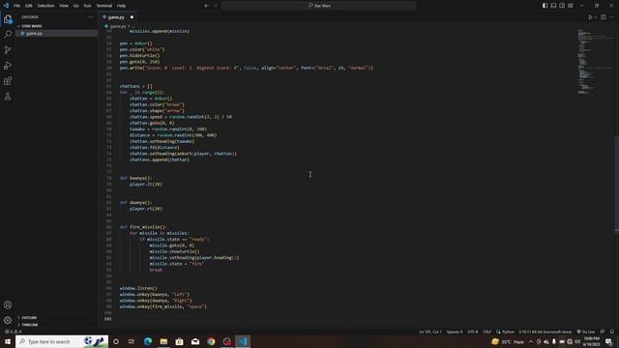Open the Testing flask view
The image size is (619, 348).
[x=8, y=97]
